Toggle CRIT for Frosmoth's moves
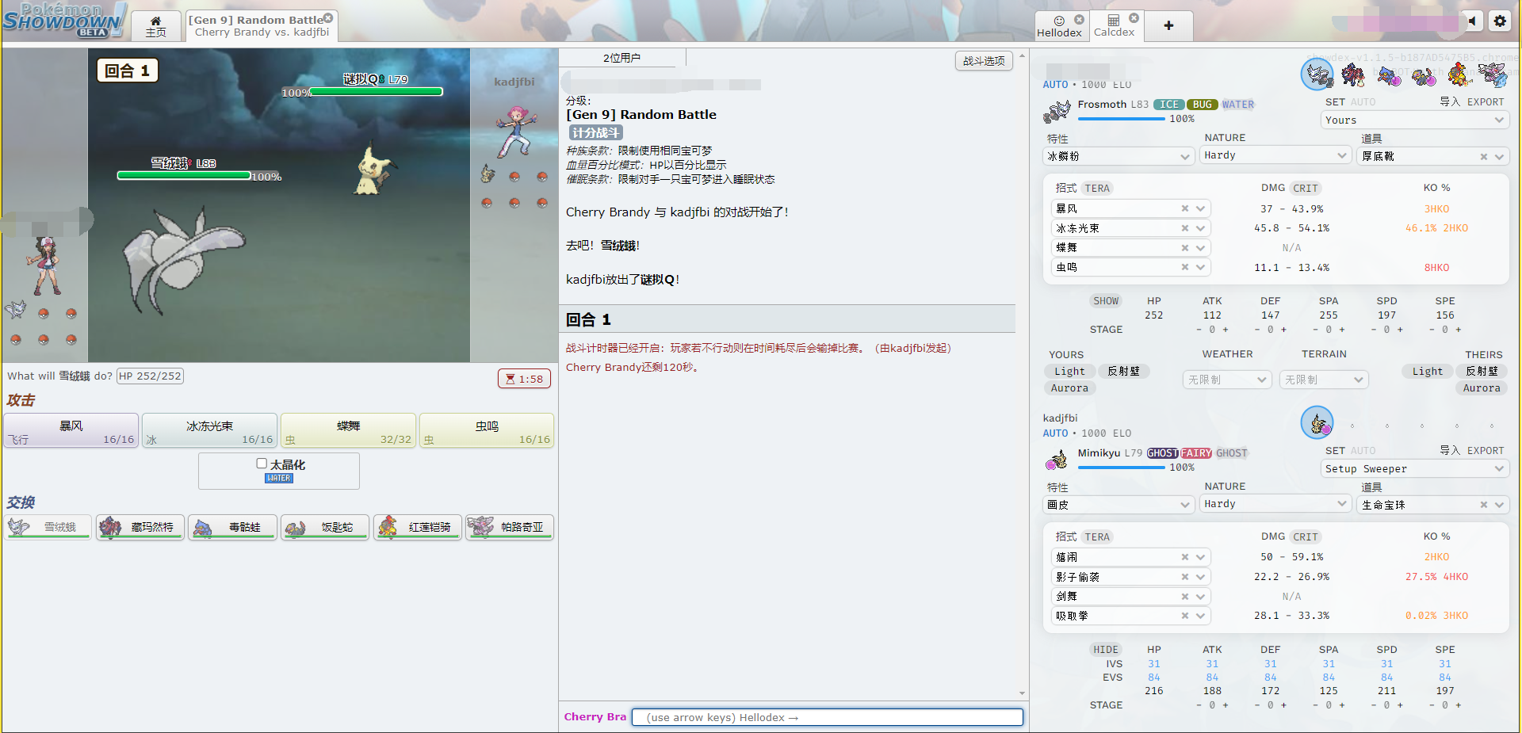Screen dimensions: 1522x733 (1305, 189)
